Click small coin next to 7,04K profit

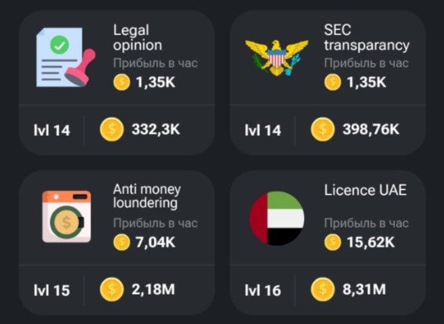(121, 242)
